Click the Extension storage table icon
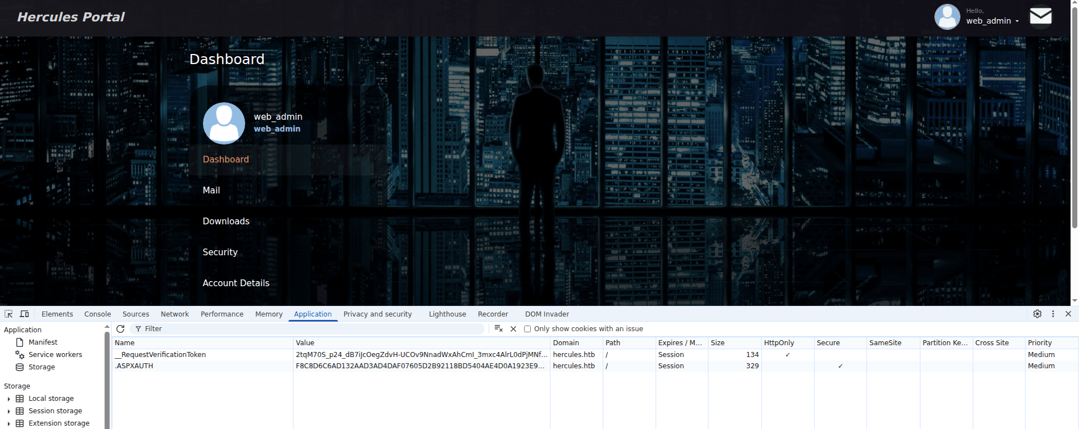 (20, 423)
